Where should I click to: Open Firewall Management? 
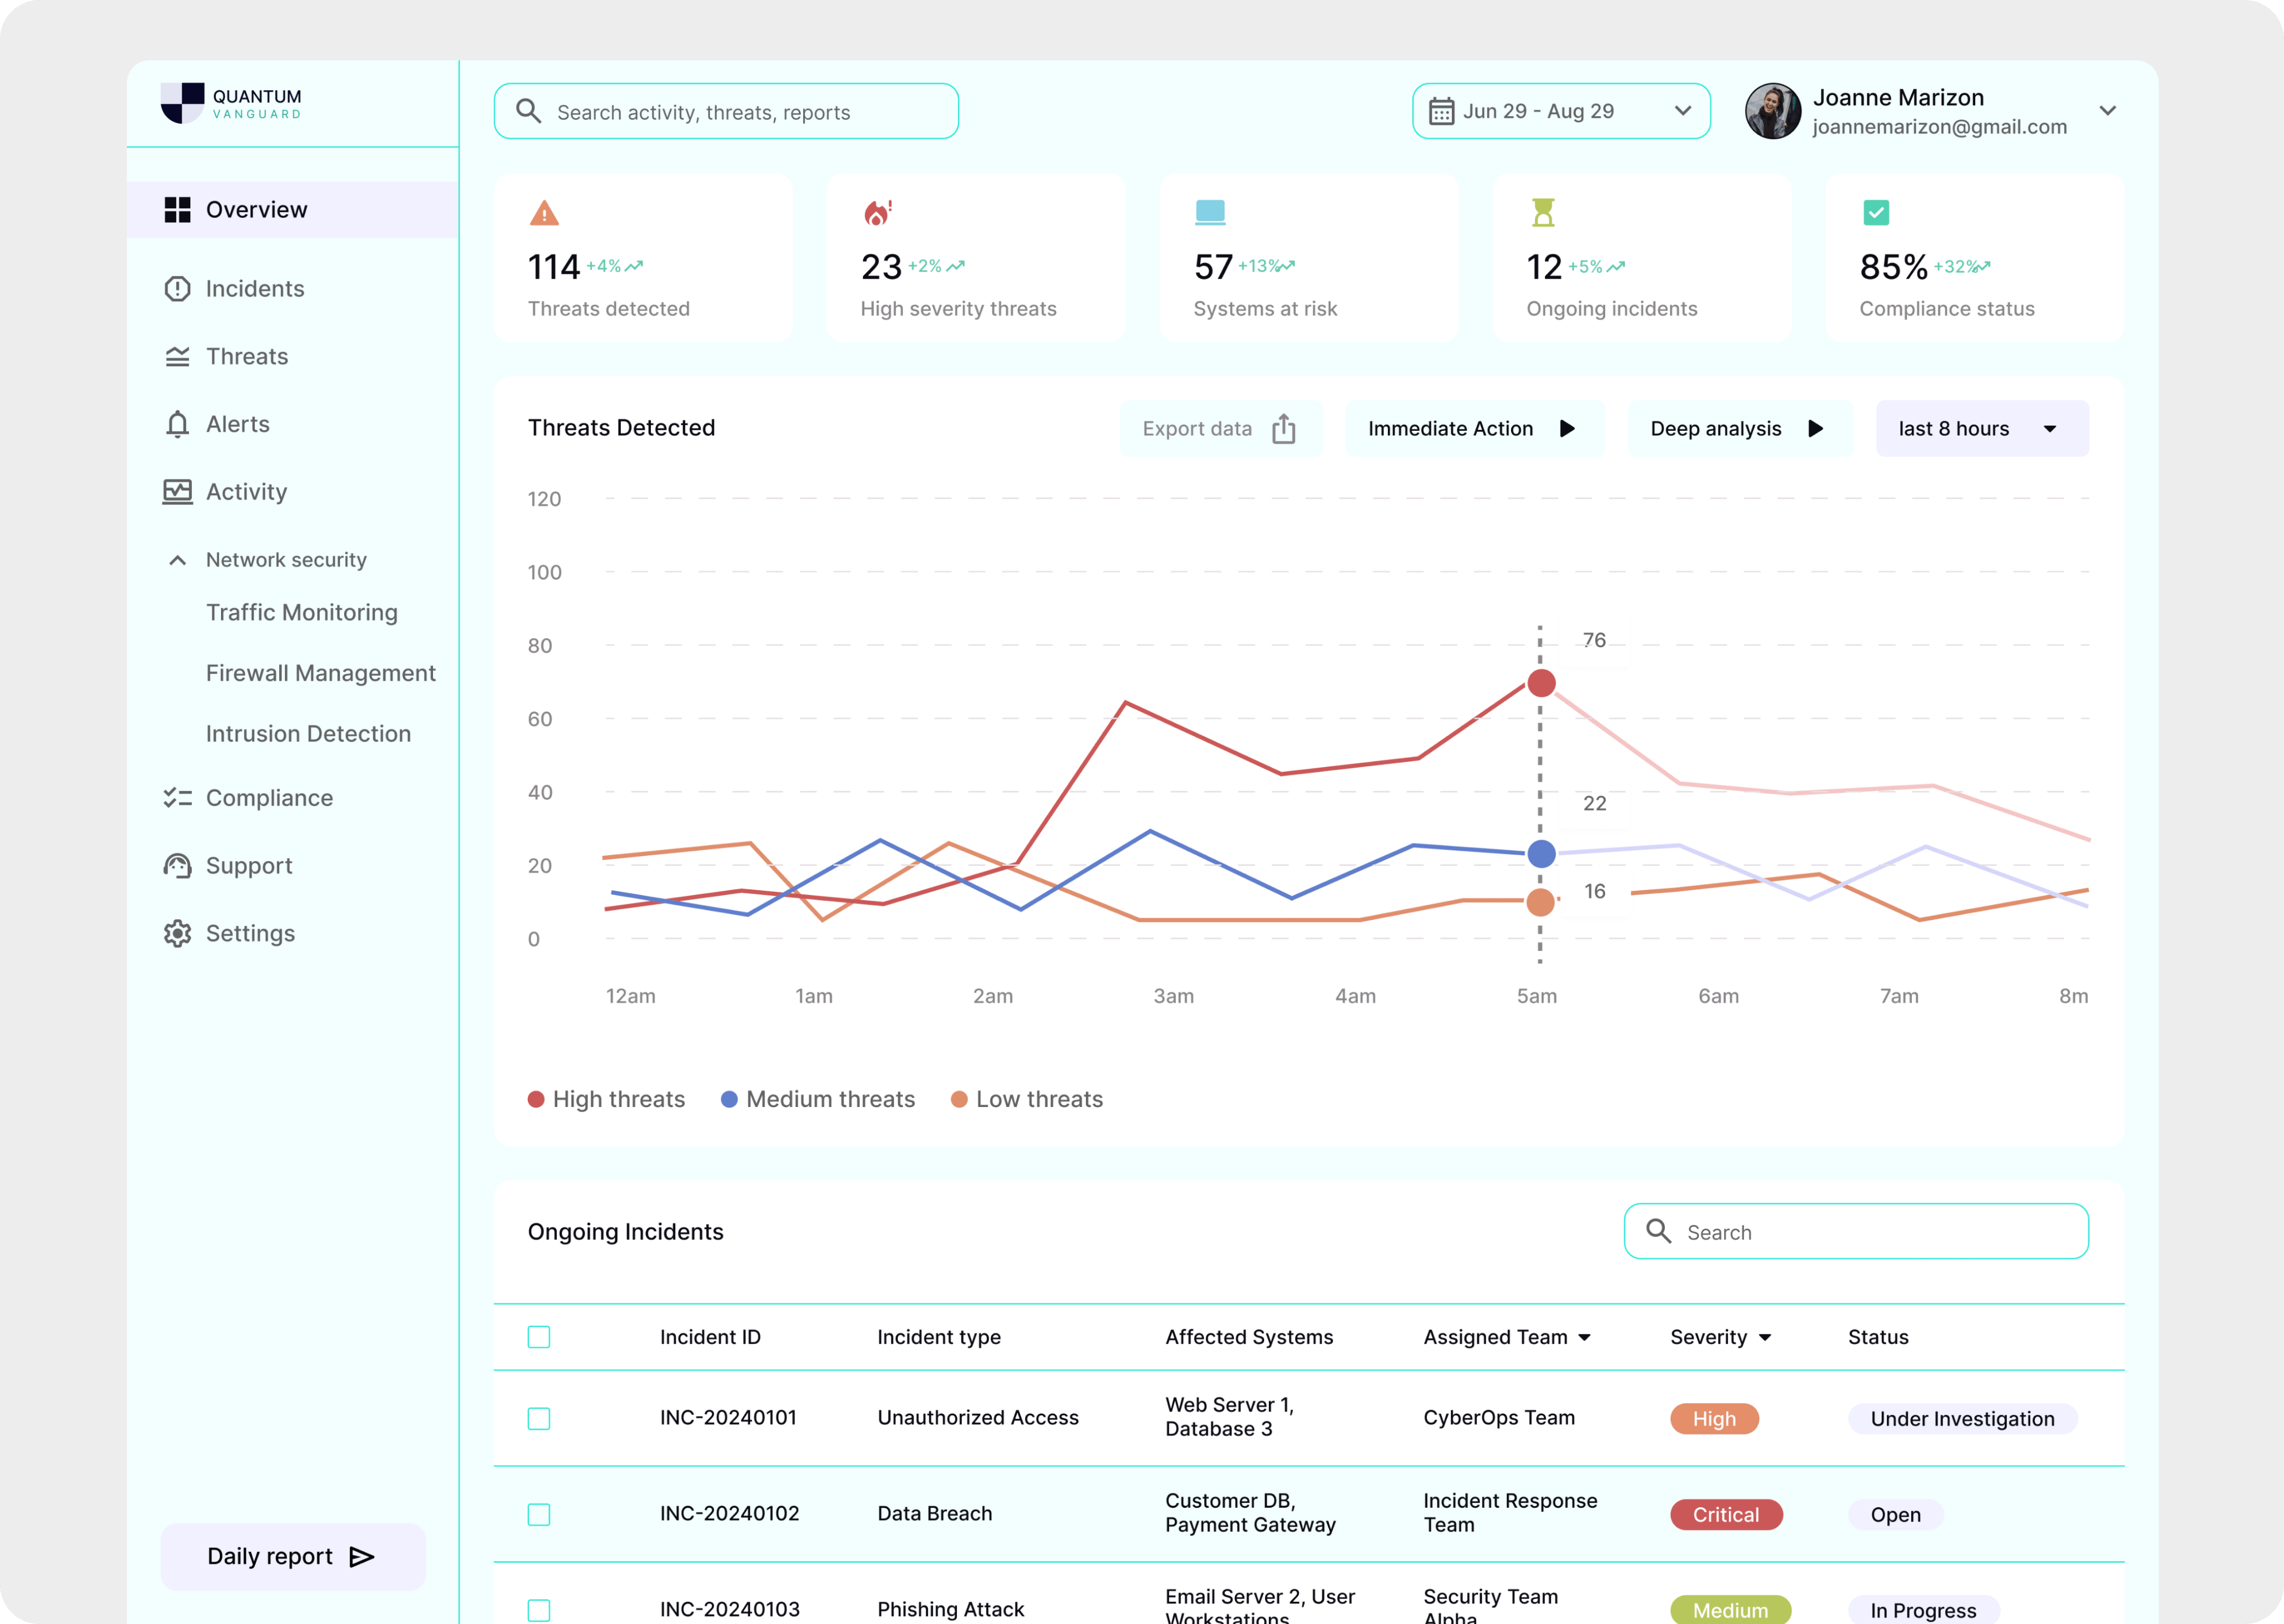coord(320,673)
